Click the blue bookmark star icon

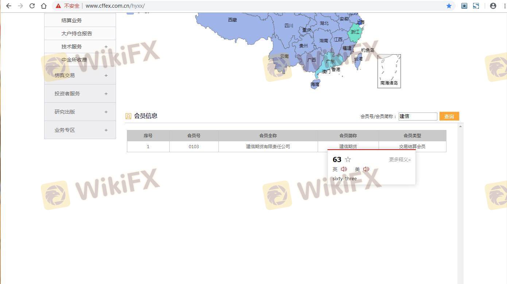tap(449, 6)
